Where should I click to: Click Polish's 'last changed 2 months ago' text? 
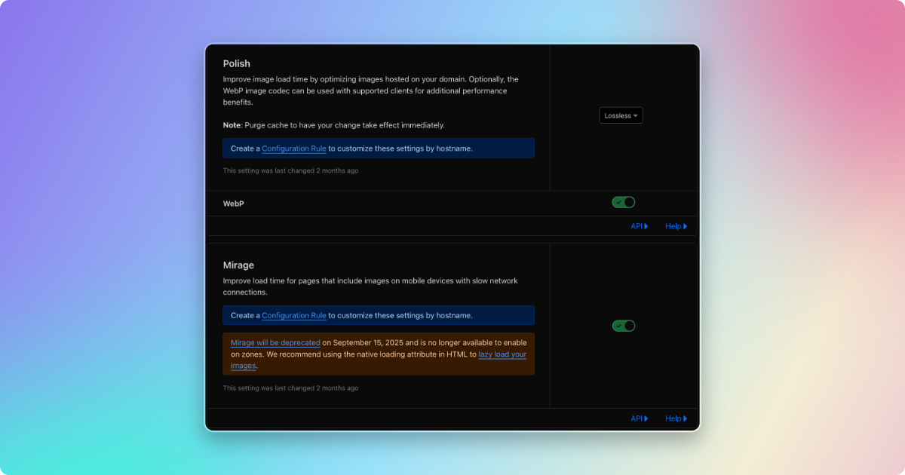(290, 171)
